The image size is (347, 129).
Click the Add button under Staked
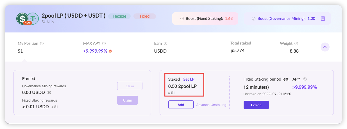pos(181,105)
